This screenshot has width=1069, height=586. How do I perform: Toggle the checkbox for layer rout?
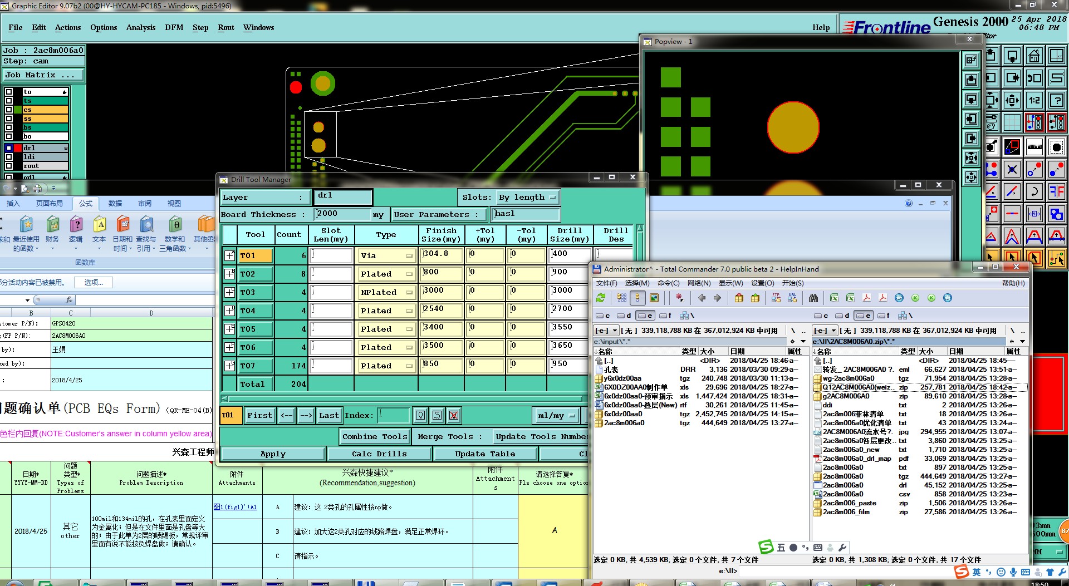[x=9, y=166]
